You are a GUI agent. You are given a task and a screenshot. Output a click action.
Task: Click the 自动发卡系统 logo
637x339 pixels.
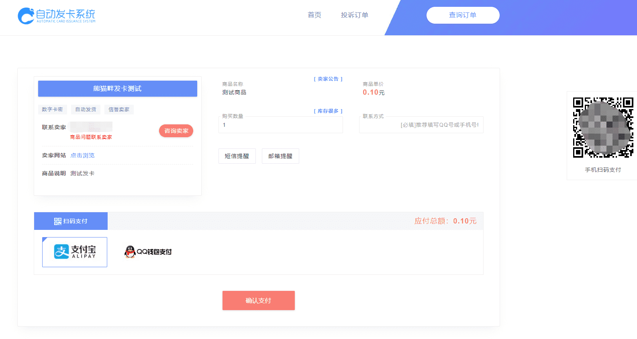tap(57, 16)
